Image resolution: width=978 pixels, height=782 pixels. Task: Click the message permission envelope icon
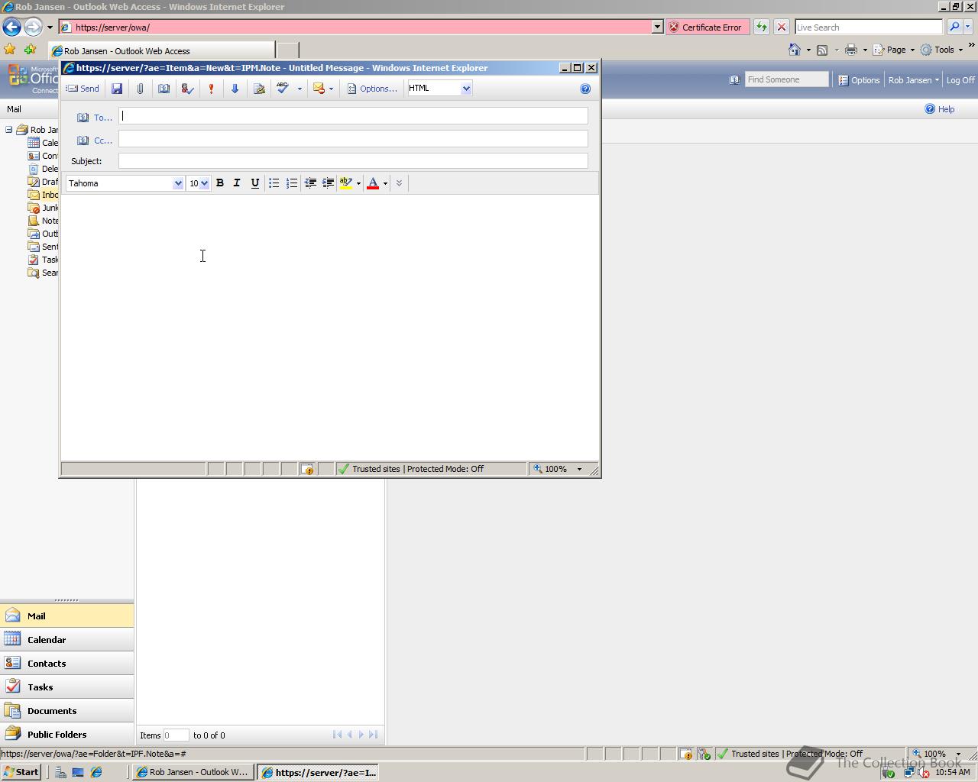(x=319, y=89)
